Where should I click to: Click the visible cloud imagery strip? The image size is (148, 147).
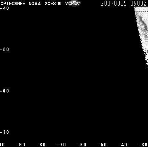(142, 33)
